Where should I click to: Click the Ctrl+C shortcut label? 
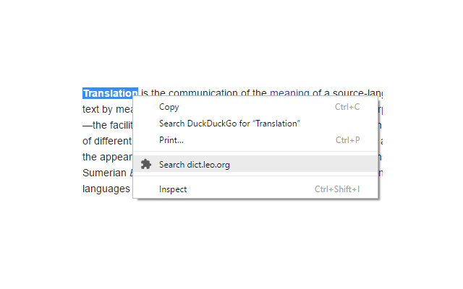[x=347, y=107]
